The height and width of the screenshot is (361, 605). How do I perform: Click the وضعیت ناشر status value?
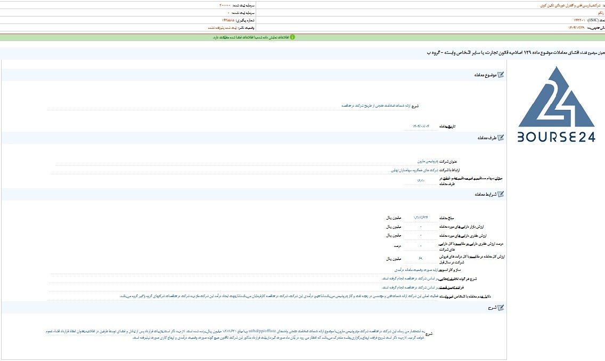221,28
